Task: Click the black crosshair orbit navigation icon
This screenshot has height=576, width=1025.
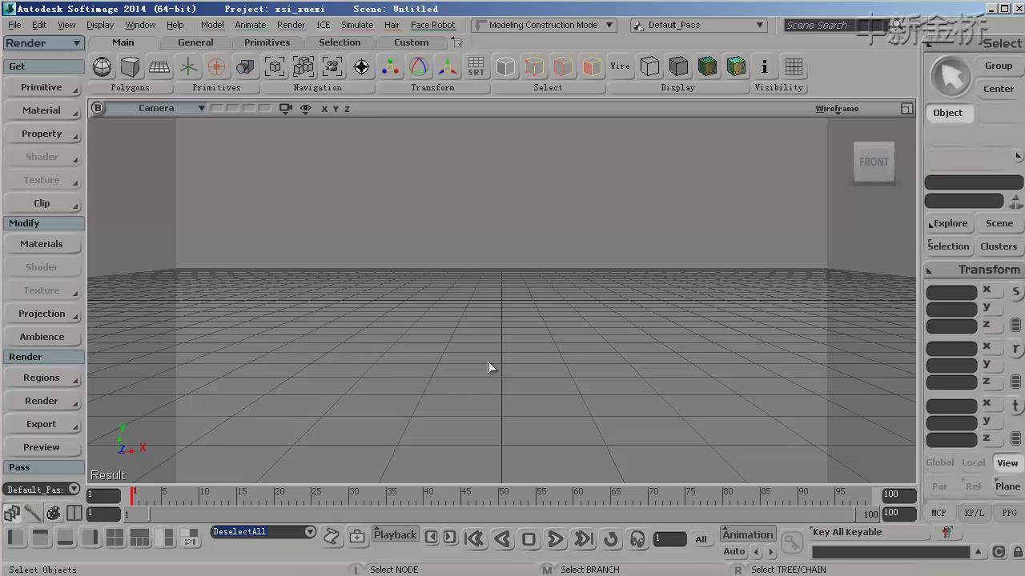Action: (361, 66)
